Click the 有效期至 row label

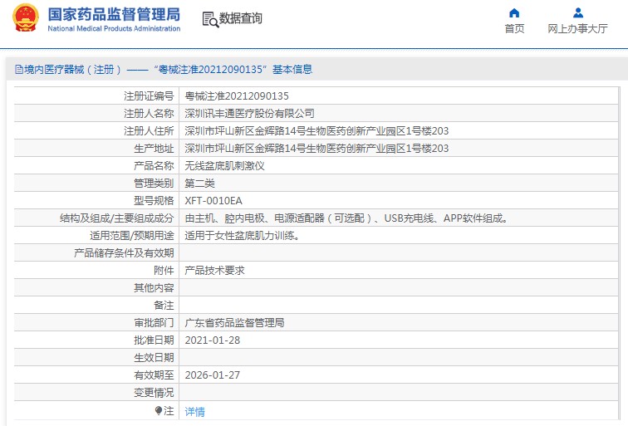point(154,375)
